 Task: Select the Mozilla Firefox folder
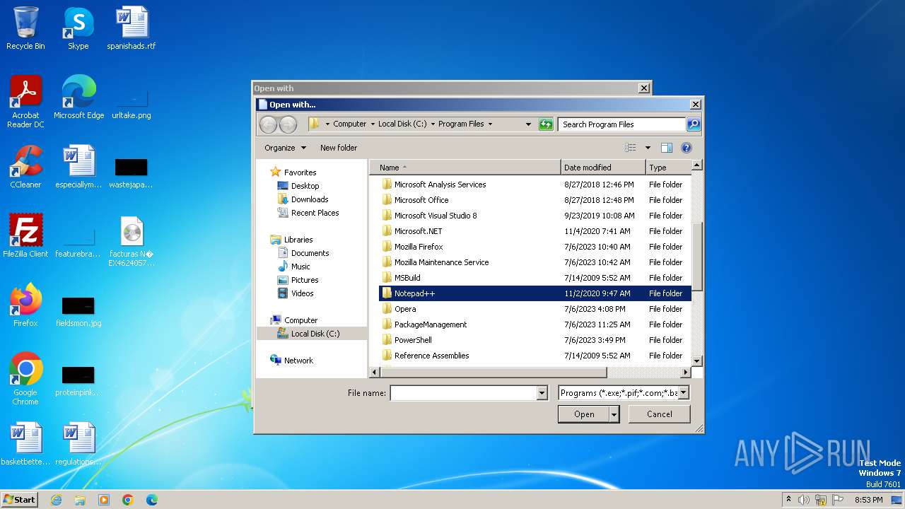(535, 247)
